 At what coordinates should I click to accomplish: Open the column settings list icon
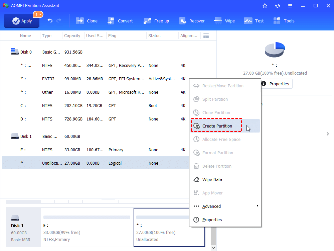206,36
